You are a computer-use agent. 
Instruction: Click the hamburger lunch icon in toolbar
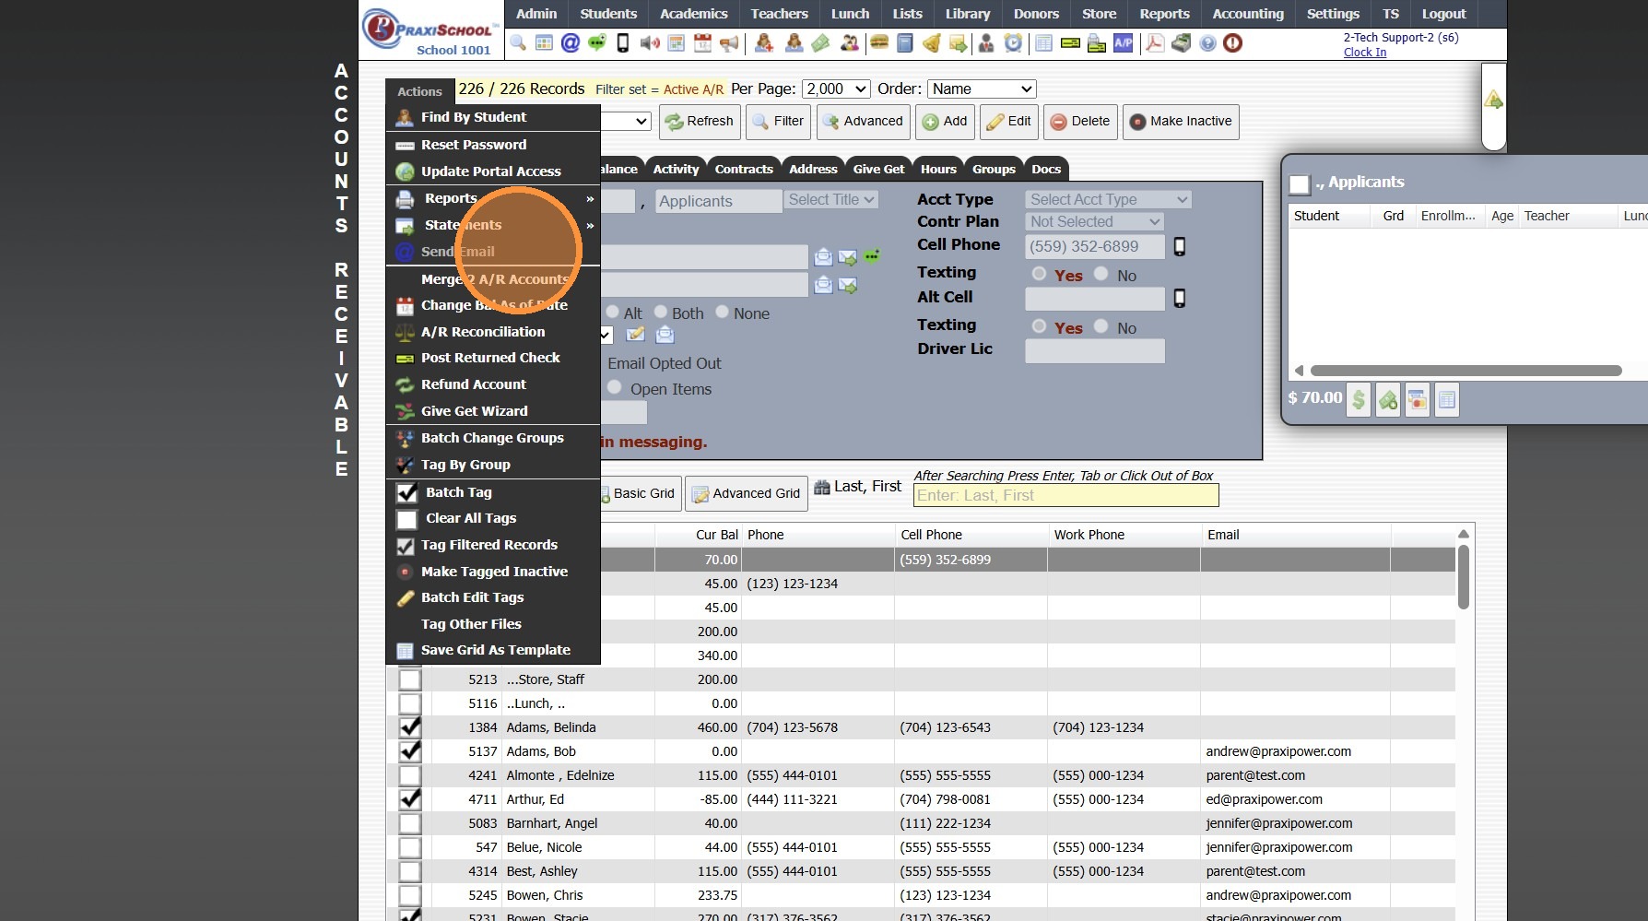879,43
